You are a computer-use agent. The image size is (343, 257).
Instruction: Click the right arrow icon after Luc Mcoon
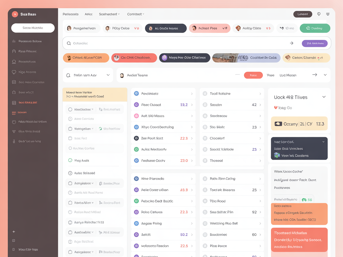pos(314,75)
